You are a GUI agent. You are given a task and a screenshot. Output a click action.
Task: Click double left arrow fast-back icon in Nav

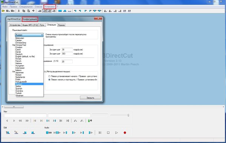20,121
